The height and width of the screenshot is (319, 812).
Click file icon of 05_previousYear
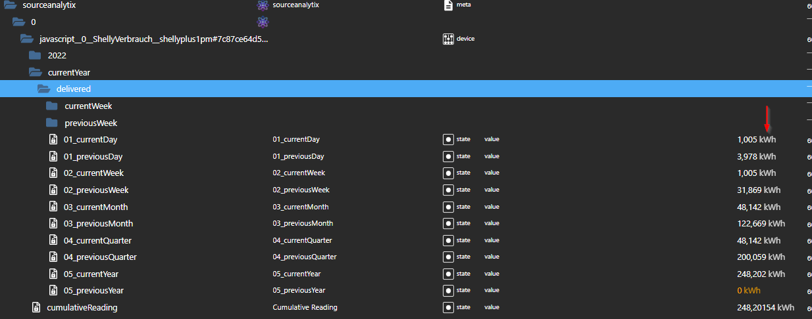tap(53, 290)
